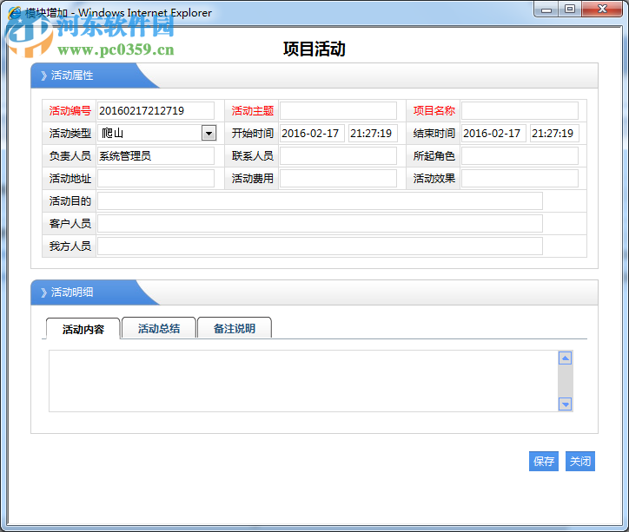Minimize the Internet Explorer window
The height and width of the screenshot is (532, 629).
pyautogui.click(x=546, y=10)
